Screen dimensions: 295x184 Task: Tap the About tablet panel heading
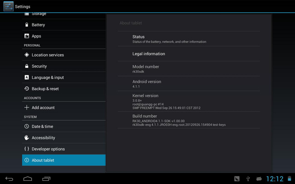[131, 23]
